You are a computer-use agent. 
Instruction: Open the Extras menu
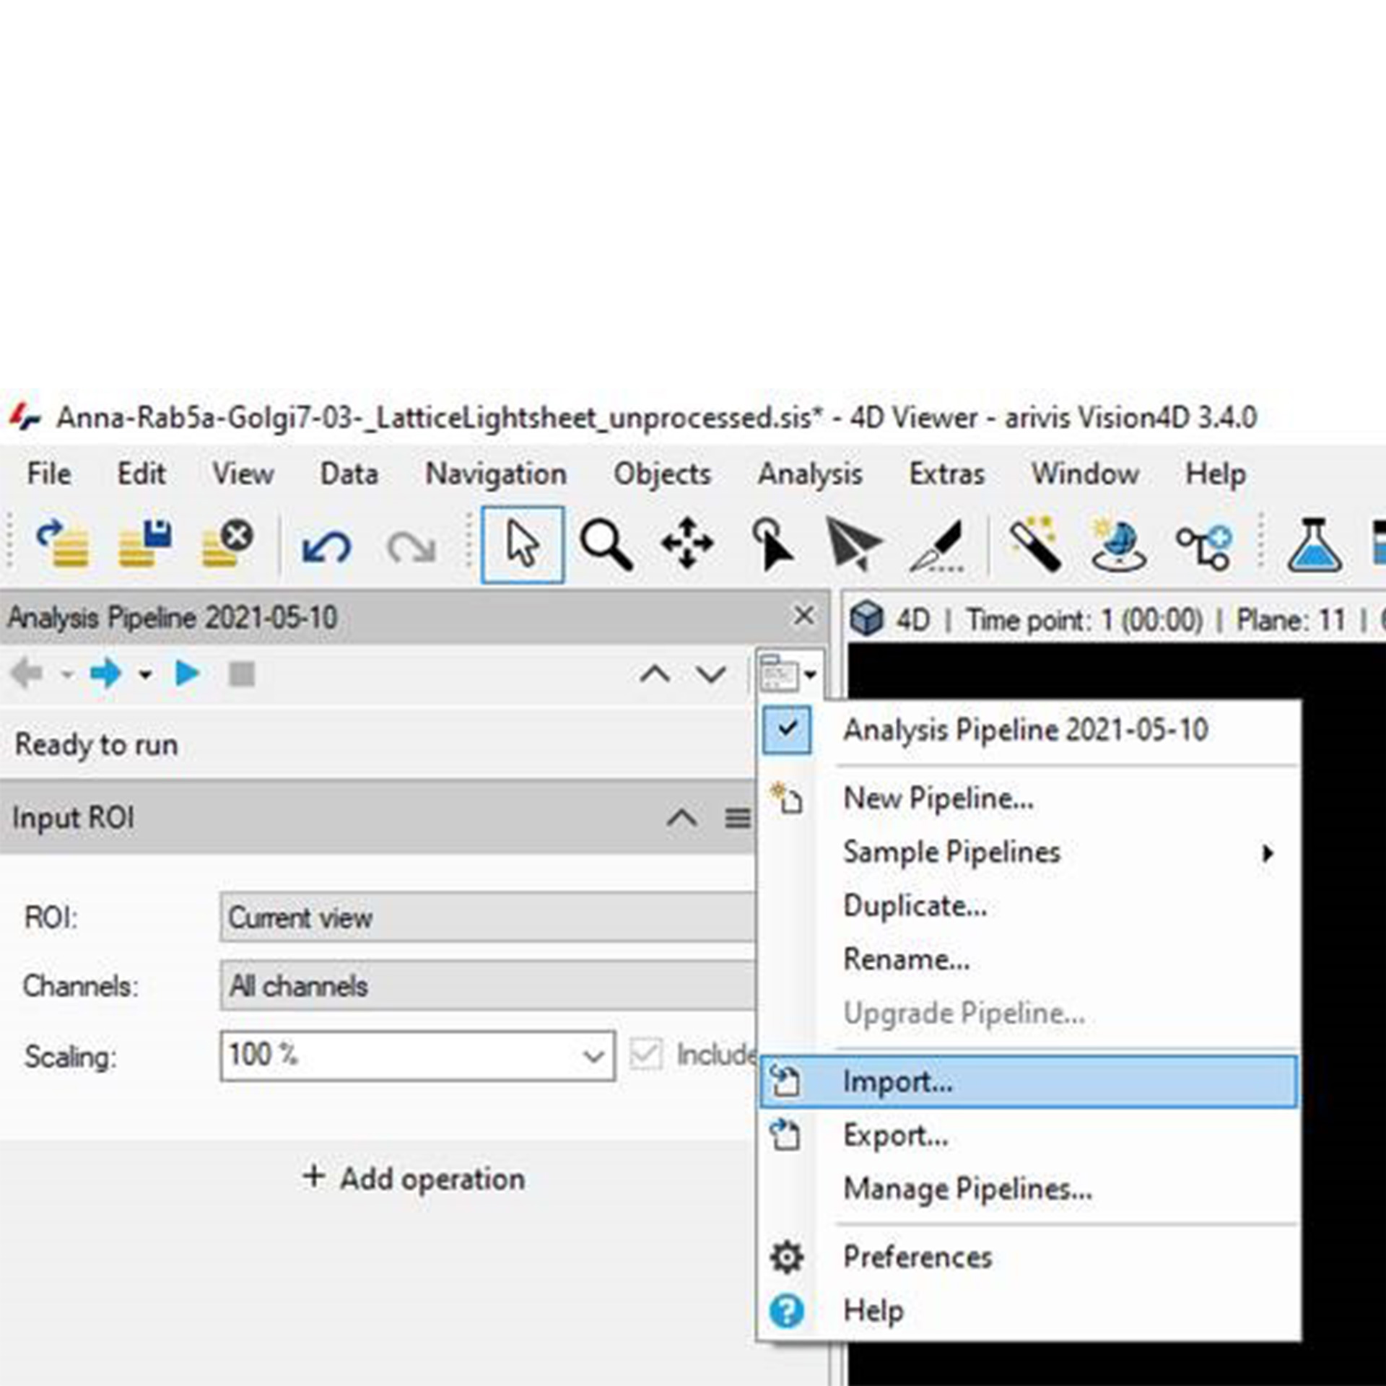click(x=947, y=474)
